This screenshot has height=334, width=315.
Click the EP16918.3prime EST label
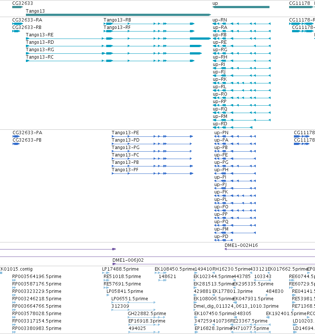[147, 321]
